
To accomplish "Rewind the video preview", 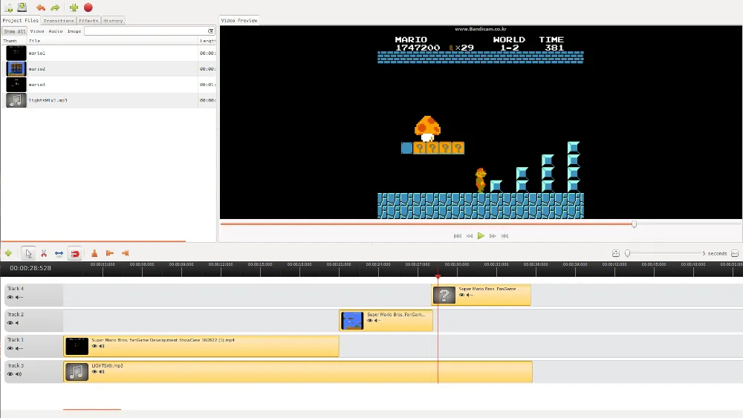I will (x=469, y=236).
